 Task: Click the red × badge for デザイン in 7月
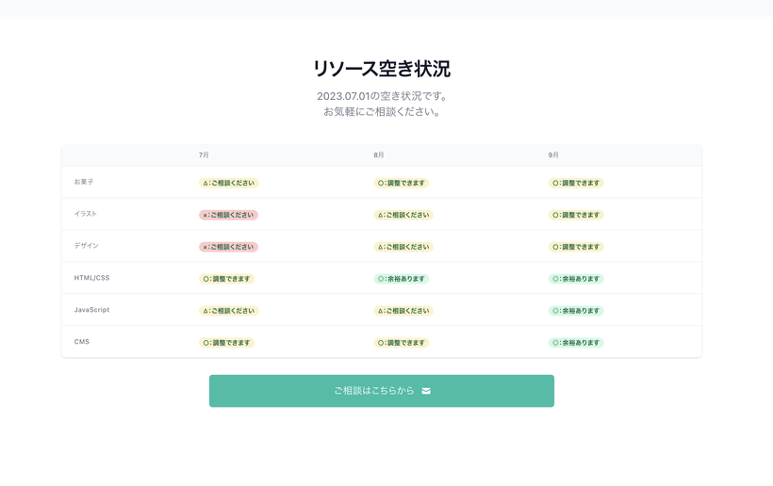[228, 247]
